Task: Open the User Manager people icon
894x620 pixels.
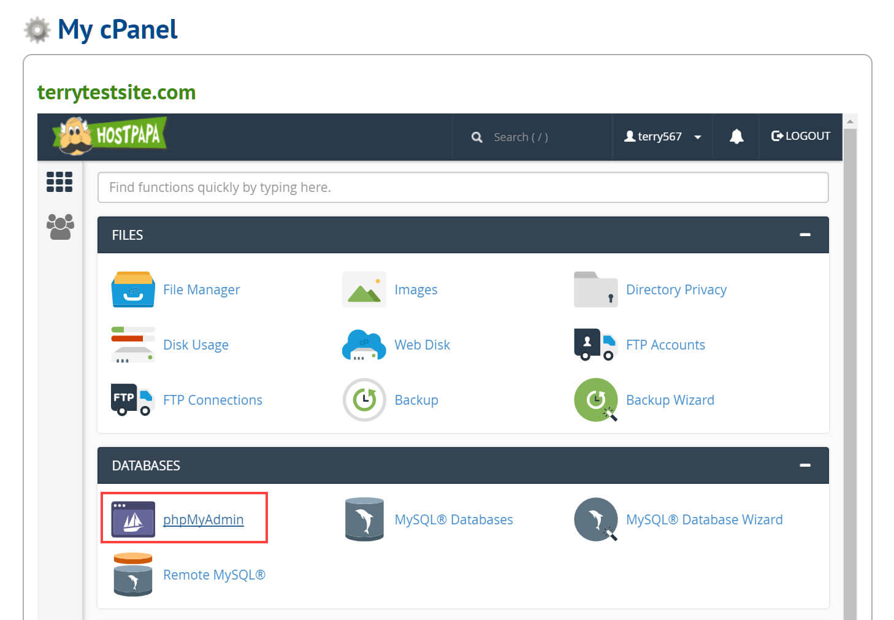Action: pos(60,226)
